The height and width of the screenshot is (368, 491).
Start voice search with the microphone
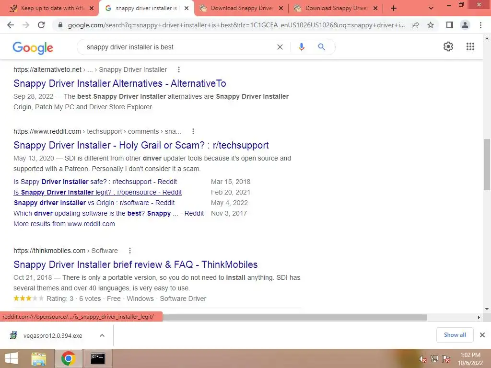301,47
